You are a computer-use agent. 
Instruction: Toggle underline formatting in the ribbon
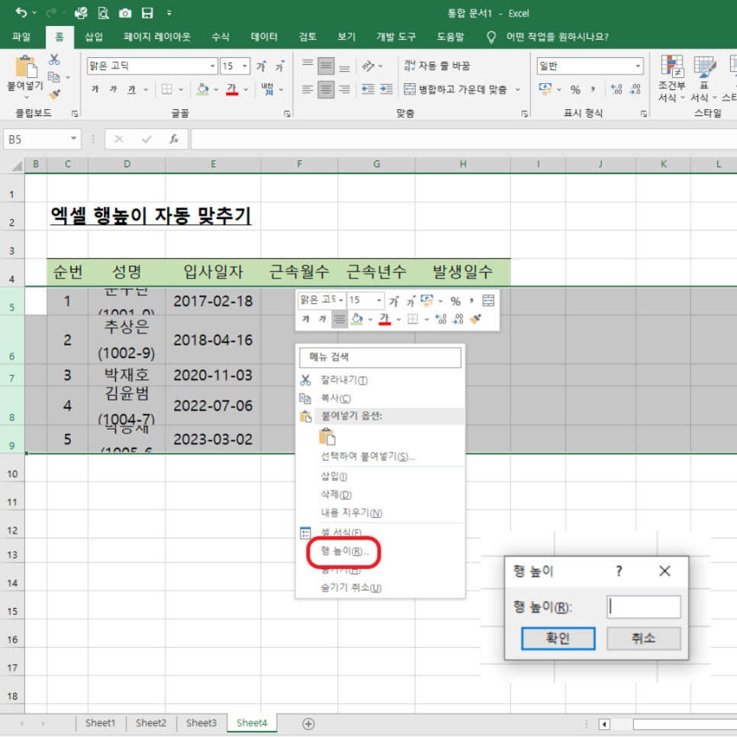point(131,89)
